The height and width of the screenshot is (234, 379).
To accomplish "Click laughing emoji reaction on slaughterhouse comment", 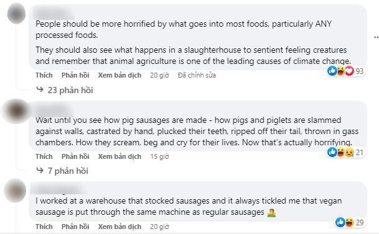I will 341,71.
